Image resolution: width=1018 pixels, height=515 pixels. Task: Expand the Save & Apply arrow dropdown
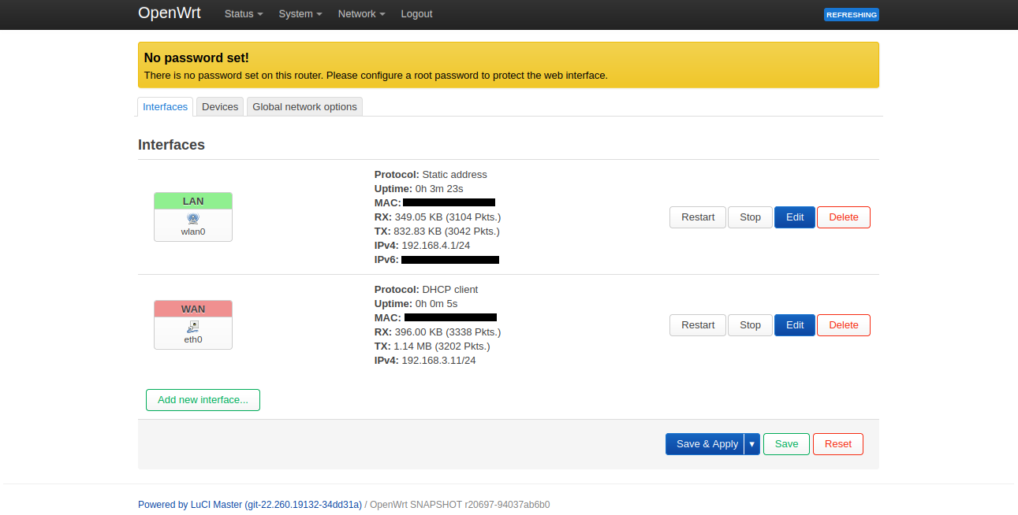(752, 444)
